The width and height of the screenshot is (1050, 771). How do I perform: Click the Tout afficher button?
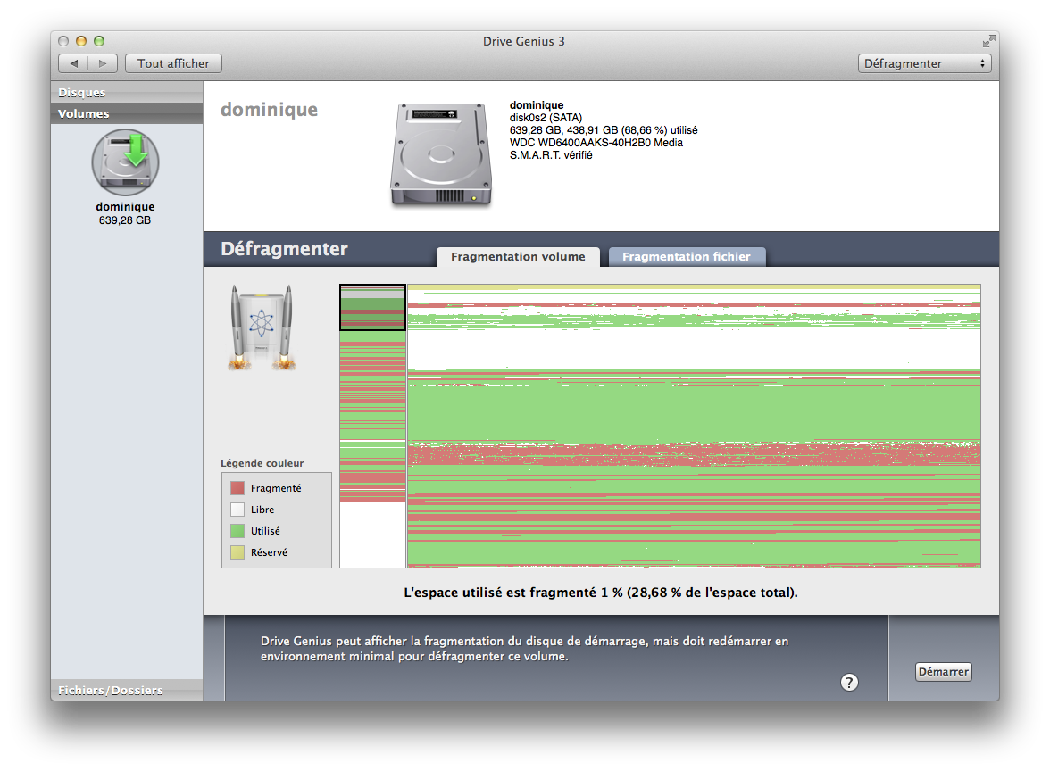[173, 63]
